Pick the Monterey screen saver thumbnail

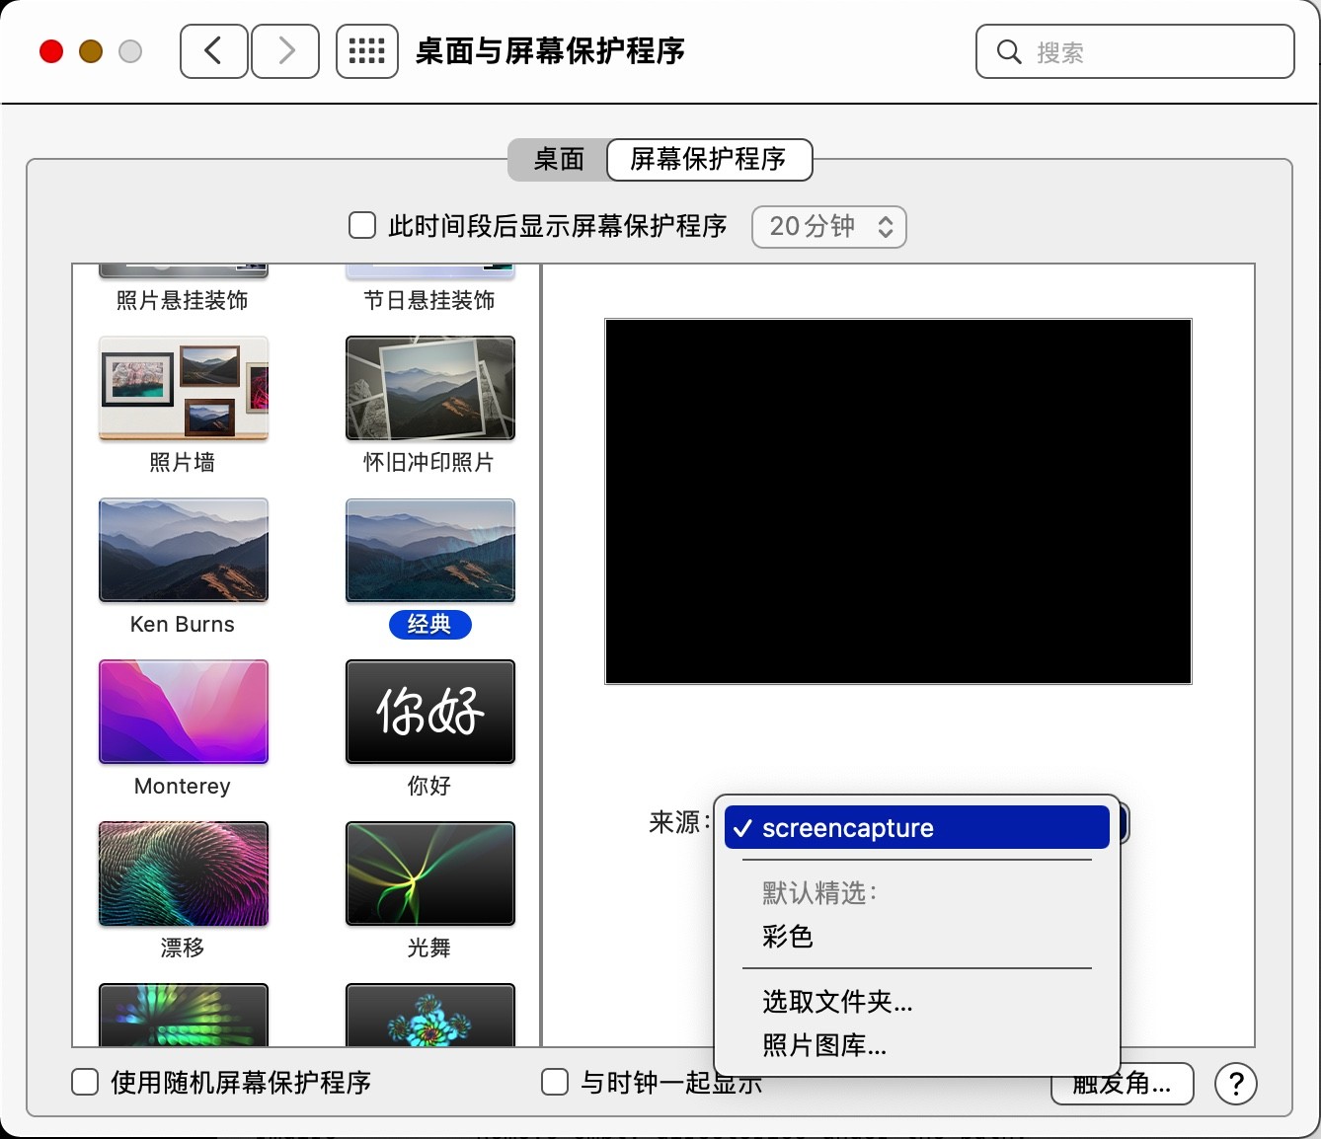(x=184, y=712)
